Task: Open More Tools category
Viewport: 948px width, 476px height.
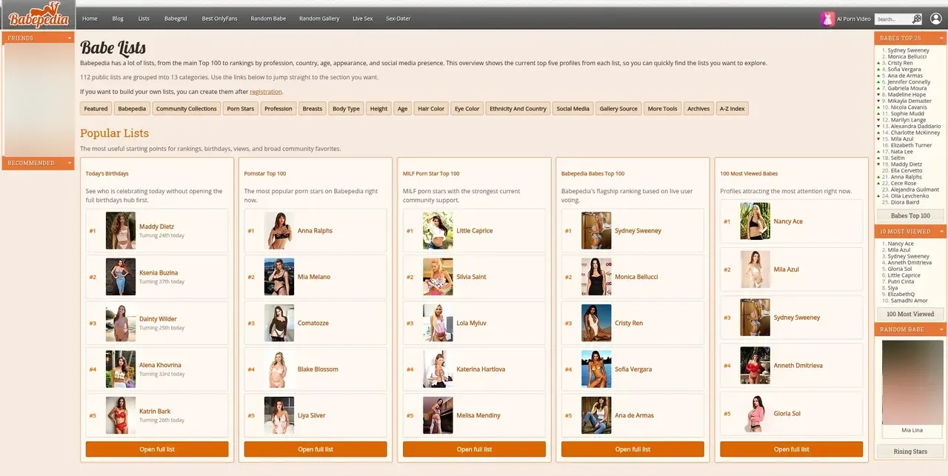Action: (663, 109)
